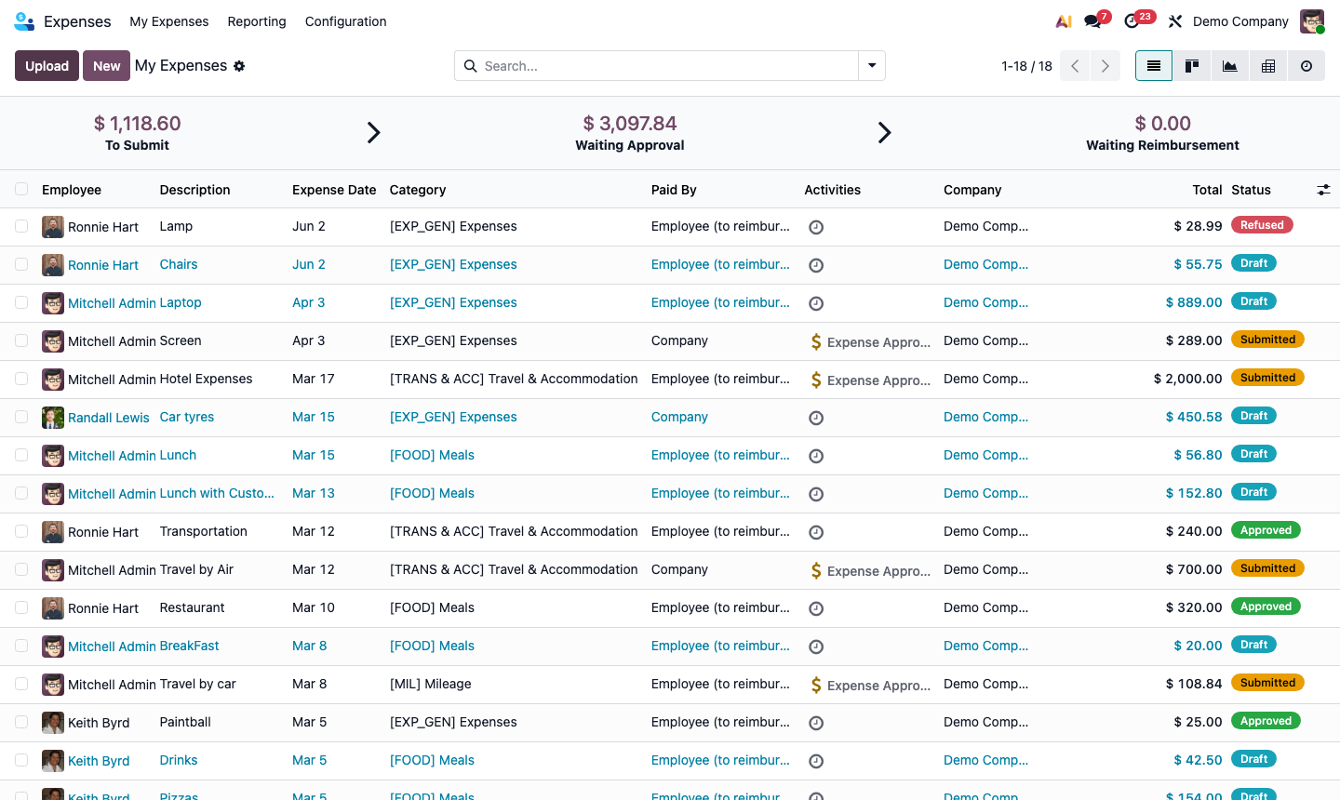This screenshot has width=1340, height=800.
Task: Switch to the Kanban view
Action: (1191, 65)
